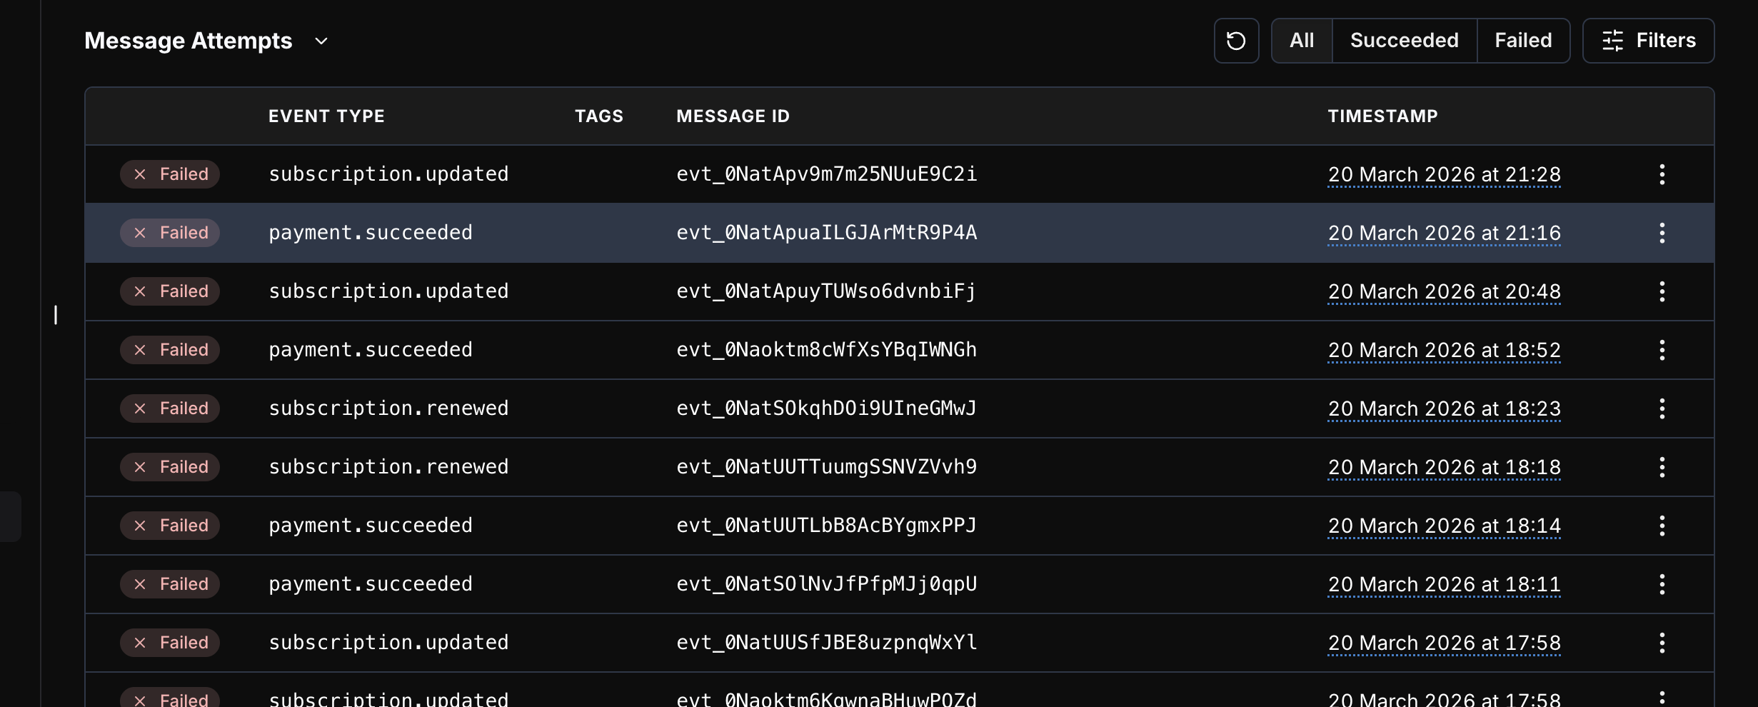Open timestamp link 20 March 2026 at 21:28

tap(1444, 174)
